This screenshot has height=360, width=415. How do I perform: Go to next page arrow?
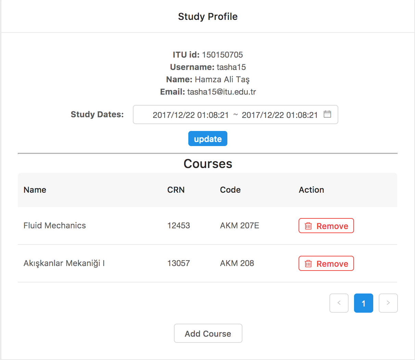pos(388,303)
